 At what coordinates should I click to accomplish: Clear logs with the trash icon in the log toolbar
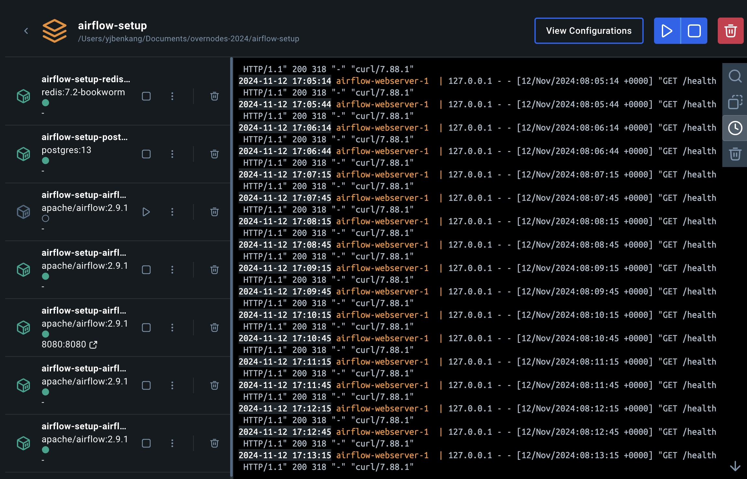(735, 154)
